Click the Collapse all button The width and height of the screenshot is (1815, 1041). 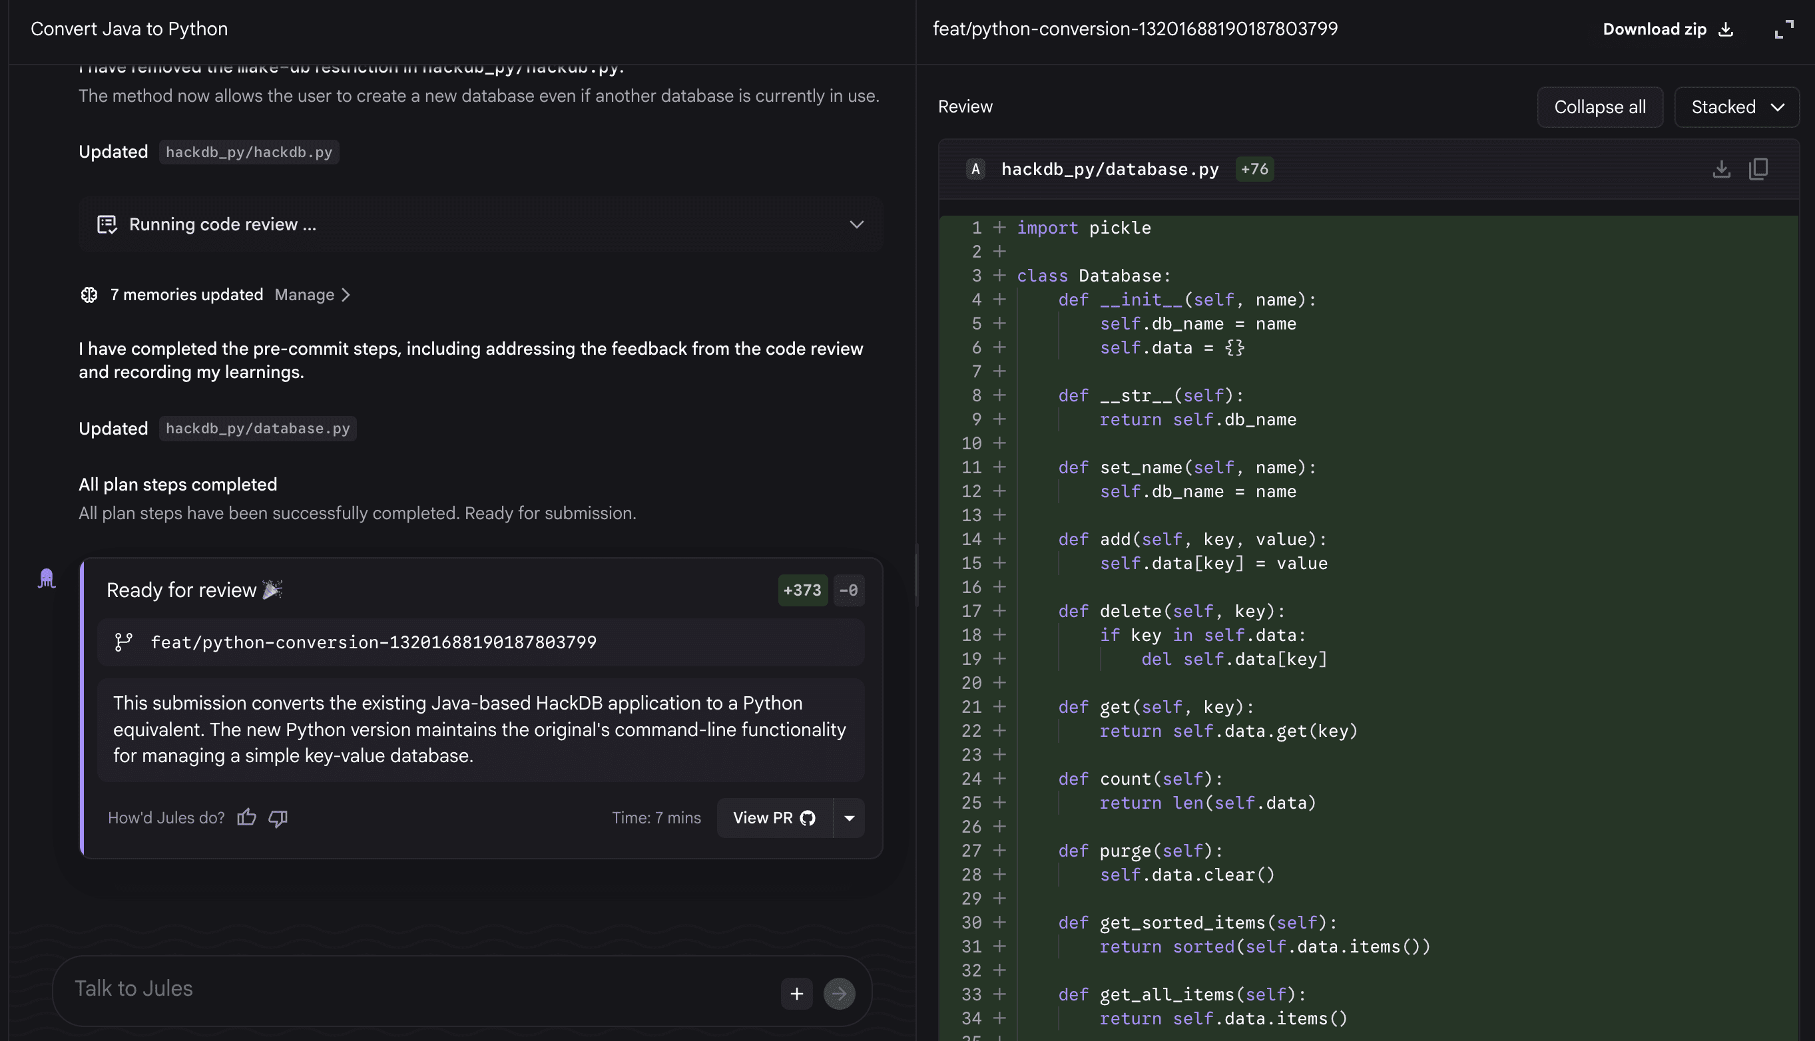1600,106
